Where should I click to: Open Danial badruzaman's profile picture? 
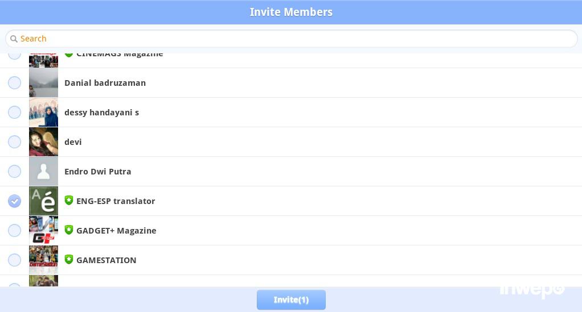click(43, 83)
